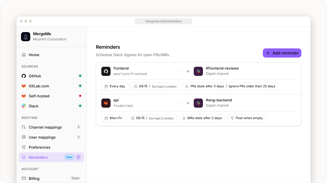This screenshot has width=327, height=183.
Task: Click the Channel mappings count badge 3
Action: click(78, 127)
